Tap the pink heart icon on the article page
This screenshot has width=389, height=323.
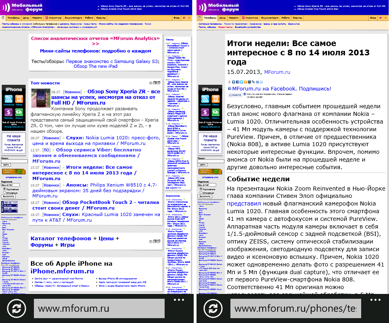(x=380, y=18)
